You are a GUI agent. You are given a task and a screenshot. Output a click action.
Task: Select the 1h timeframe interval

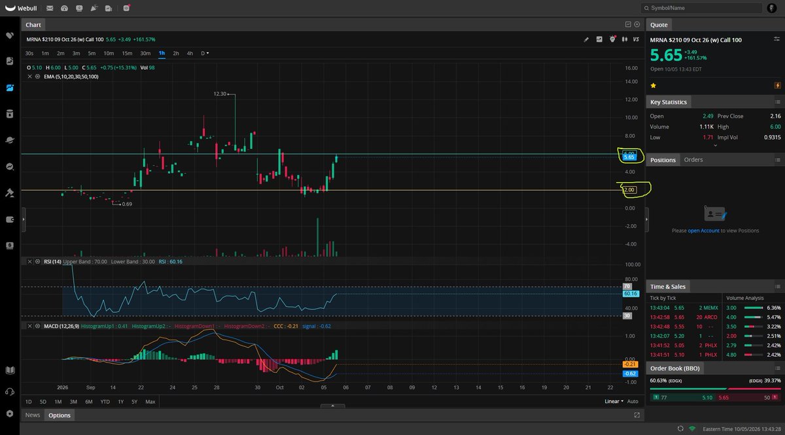(162, 53)
